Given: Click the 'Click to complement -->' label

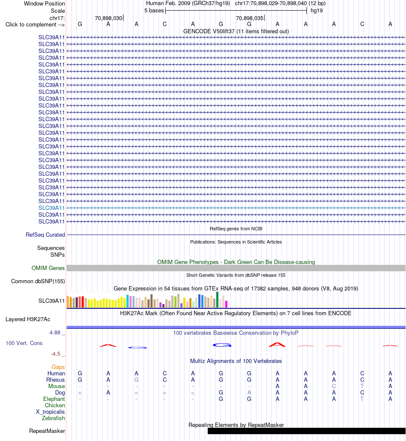Looking at the screenshot, I should (35, 24).
